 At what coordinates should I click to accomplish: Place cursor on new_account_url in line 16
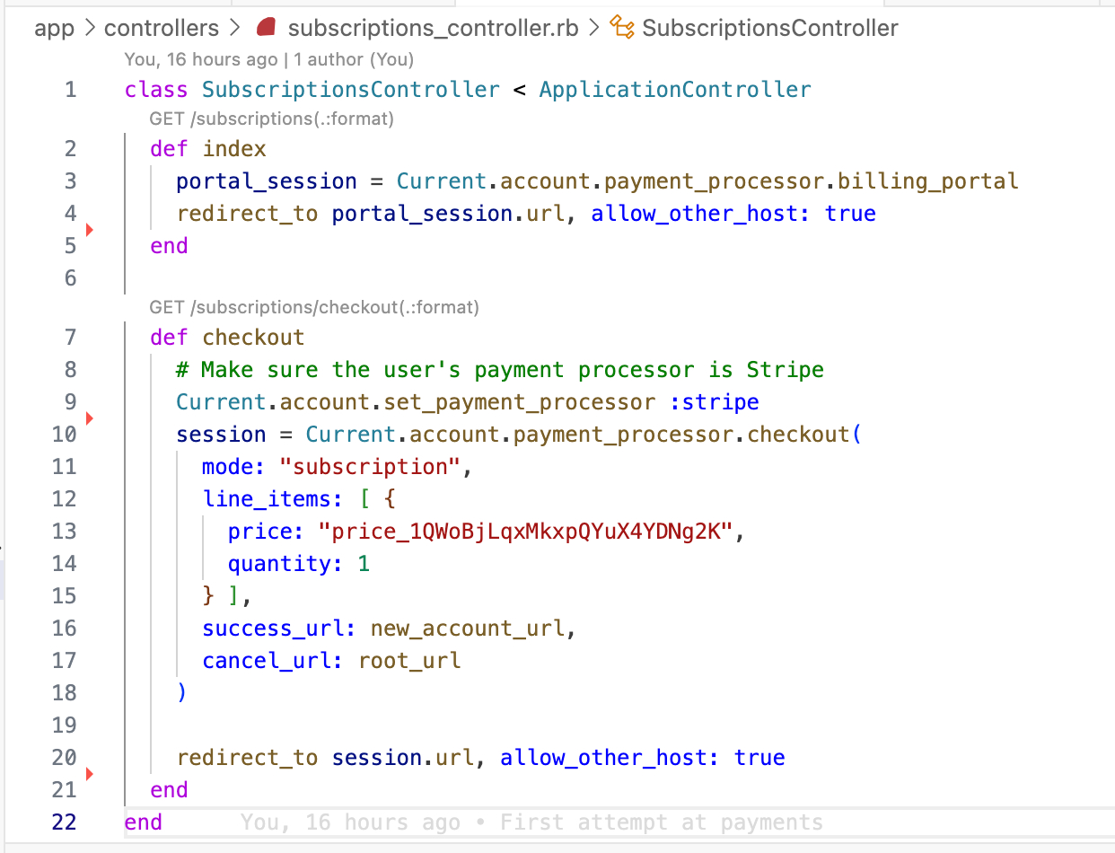click(468, 629)
